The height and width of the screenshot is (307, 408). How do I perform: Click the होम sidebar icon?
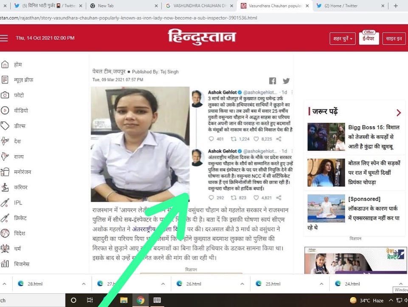[5, 64]
